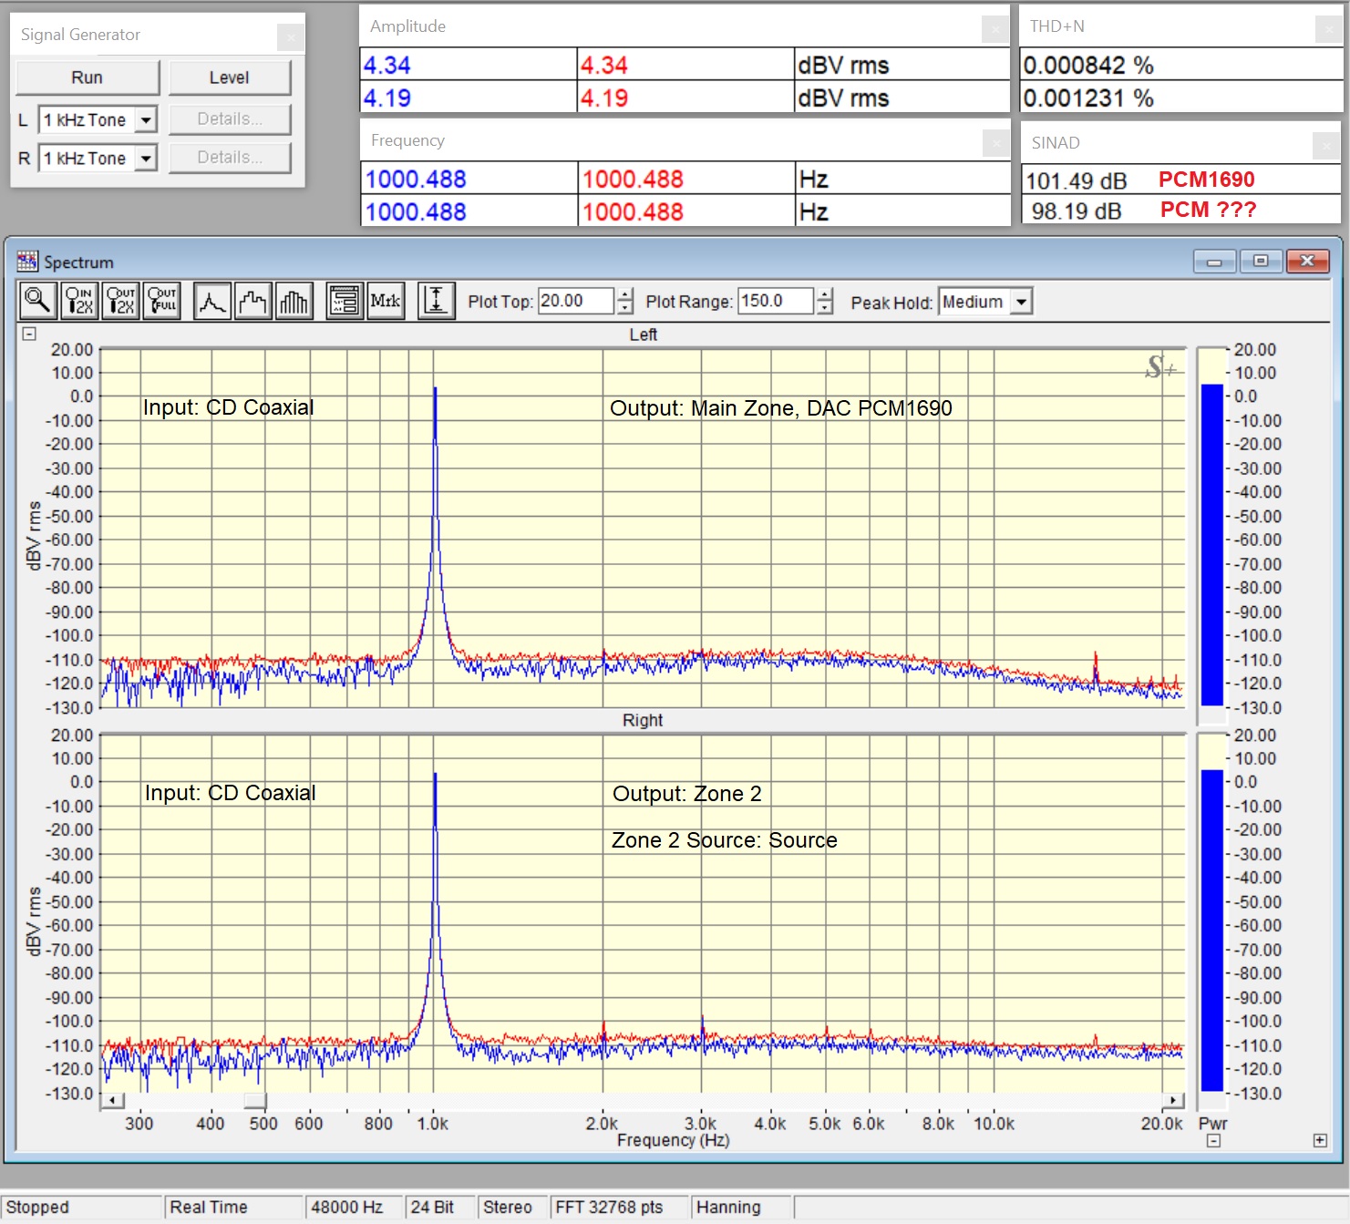Select the stepped plot style icon
Screen dimensions: 1350x1224
coord(253,300)
